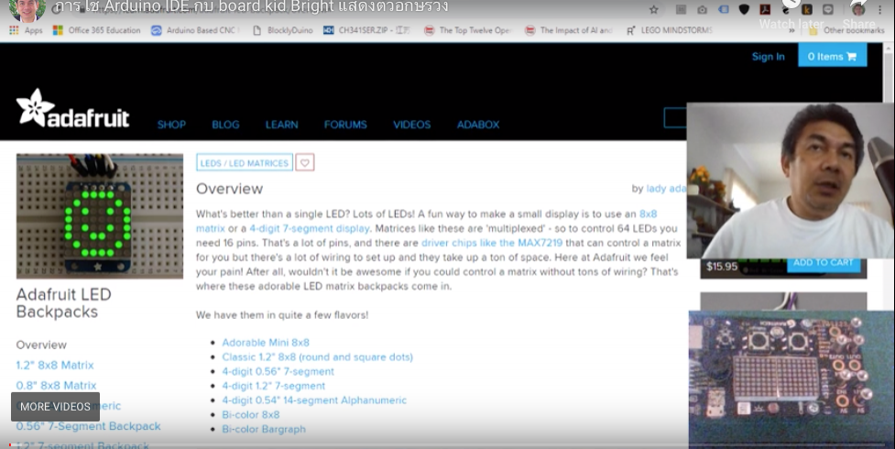Open the Other bookmarks folder
This screenshot has width=895, height=449.
846,30
